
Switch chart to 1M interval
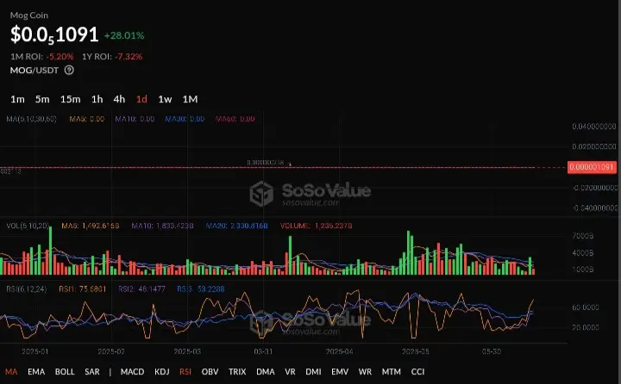(190, 99)
